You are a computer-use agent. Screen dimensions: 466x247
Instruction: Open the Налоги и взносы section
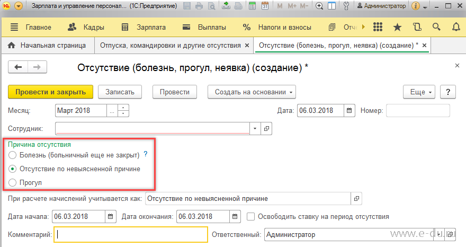click(x=277, y=28)
